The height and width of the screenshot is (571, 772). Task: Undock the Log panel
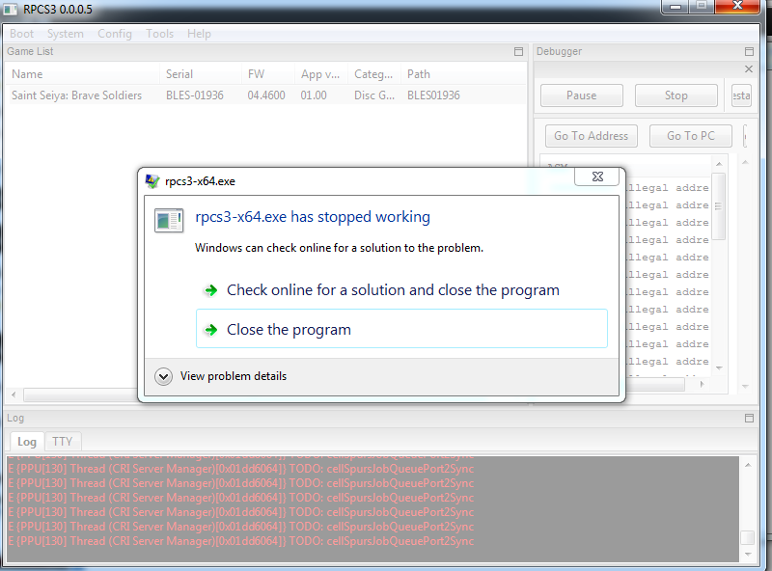(x=750, y=418)
